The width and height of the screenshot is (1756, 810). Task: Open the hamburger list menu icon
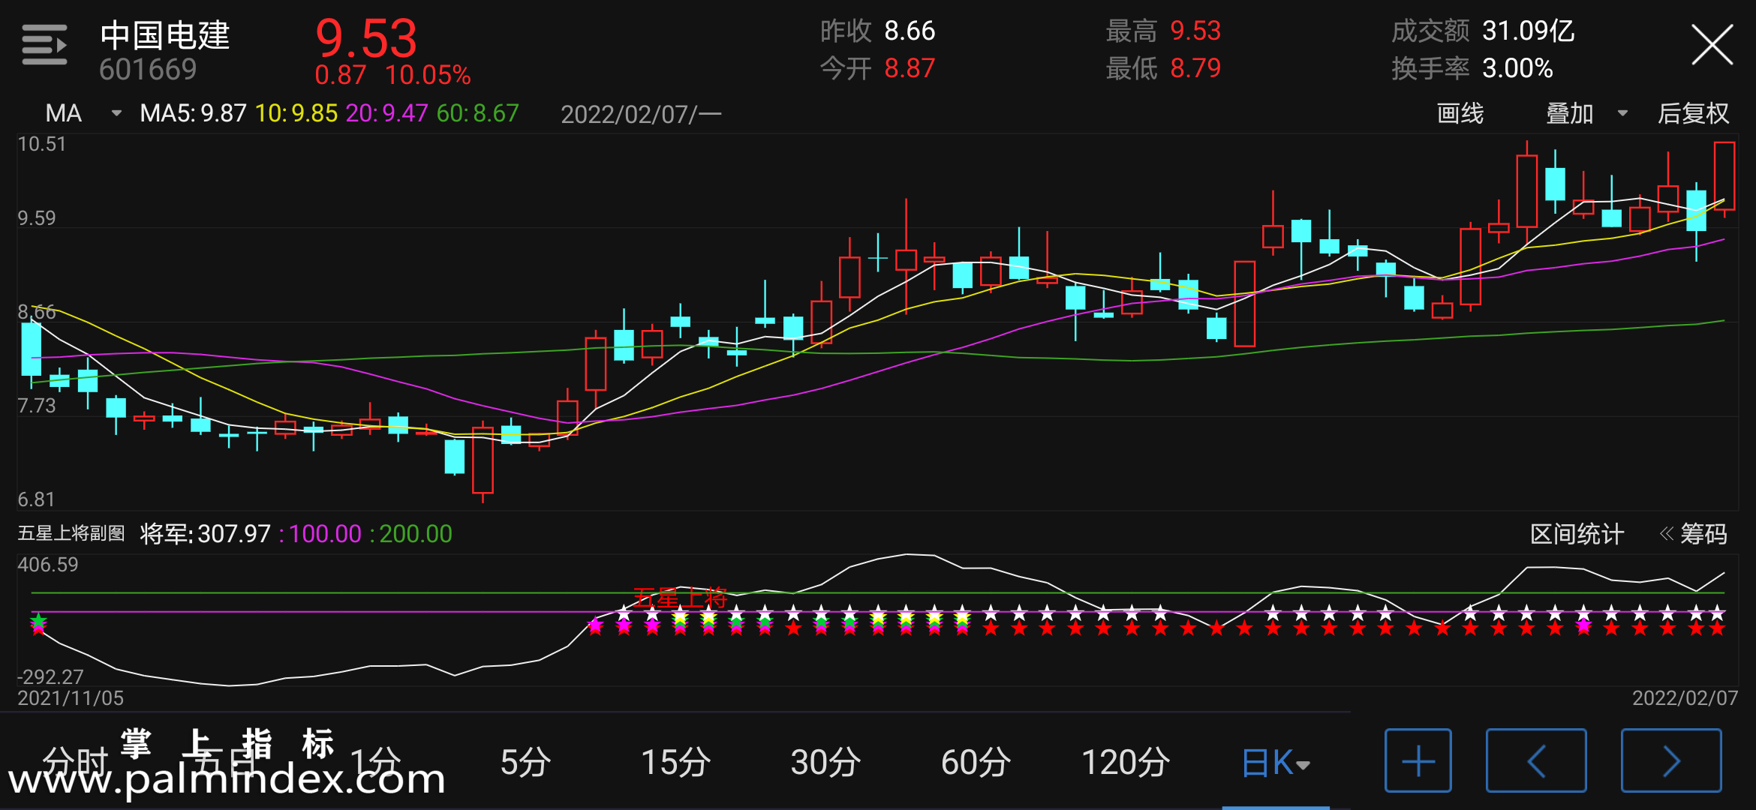(44, 45)
